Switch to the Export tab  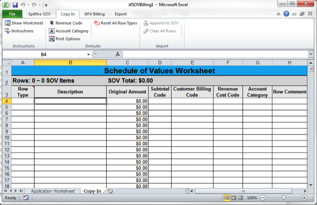121,14
